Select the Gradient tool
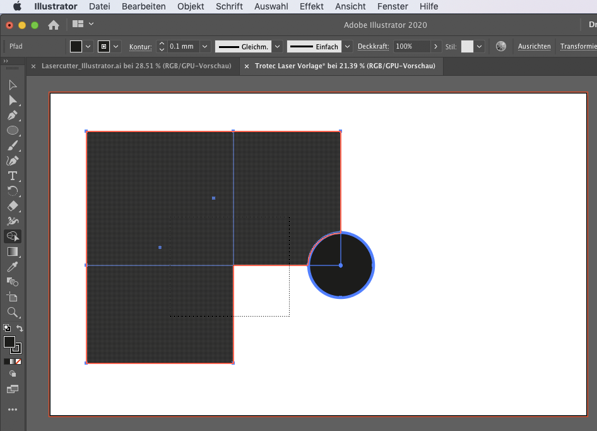597x431 pixels. (x=13, y=252)
